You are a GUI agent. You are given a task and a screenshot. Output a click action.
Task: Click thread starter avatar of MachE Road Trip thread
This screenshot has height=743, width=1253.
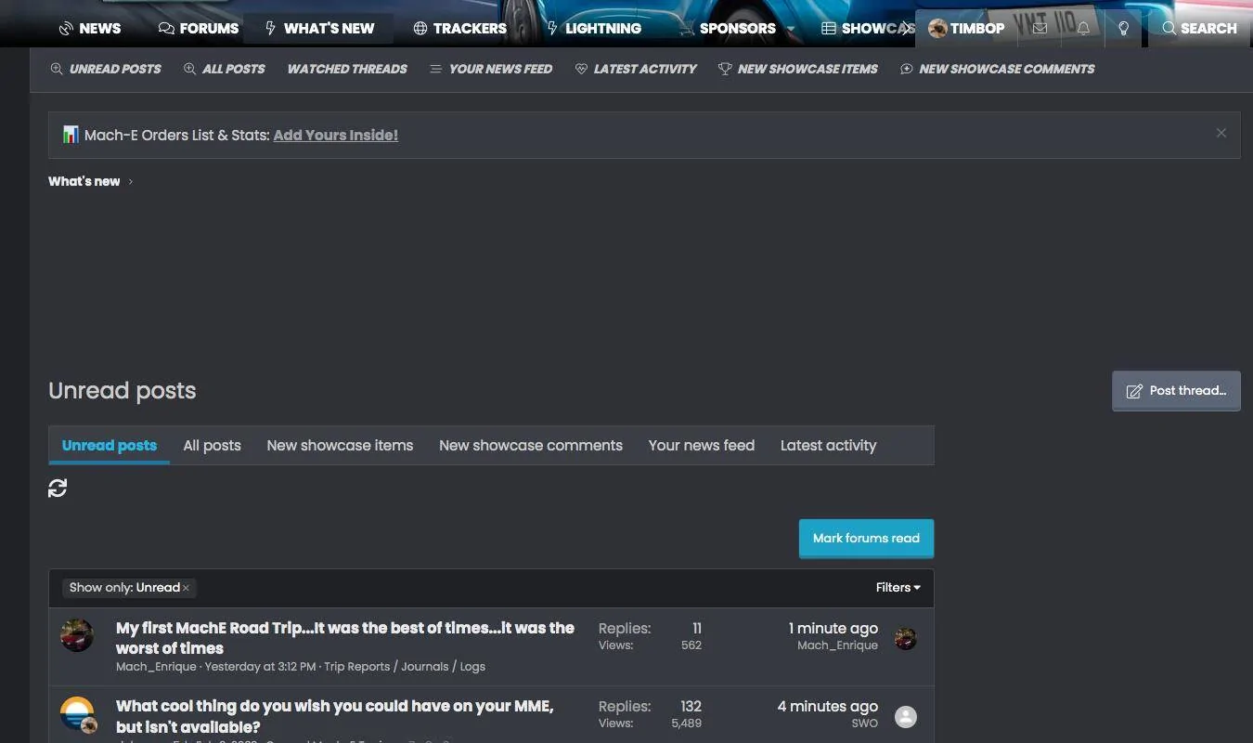77,636
